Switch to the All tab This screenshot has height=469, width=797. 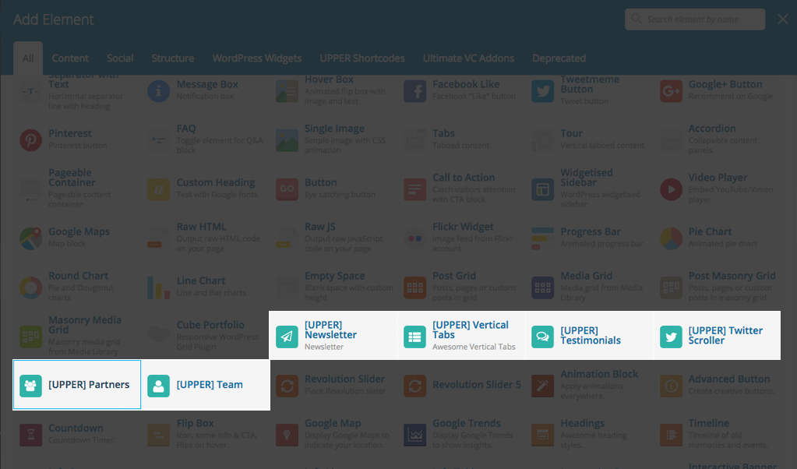tap(28, 58)
